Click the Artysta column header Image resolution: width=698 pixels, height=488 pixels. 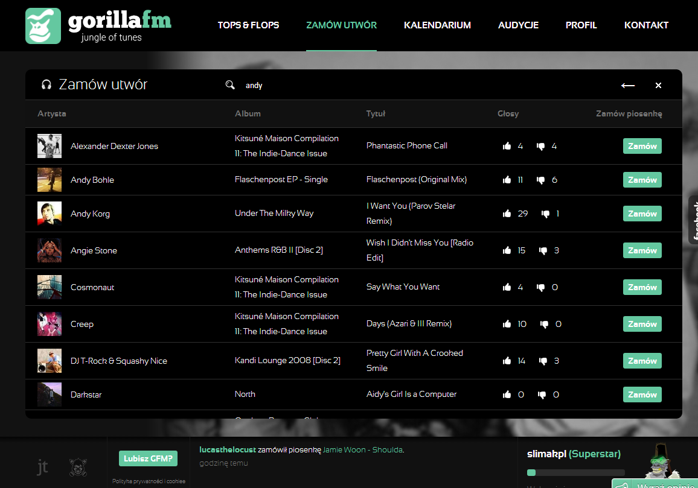(x=52, y=113)
